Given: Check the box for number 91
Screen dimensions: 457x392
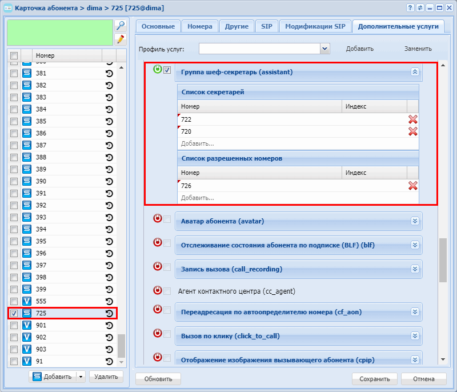Looking at the screenshot, I should (14, 361).
